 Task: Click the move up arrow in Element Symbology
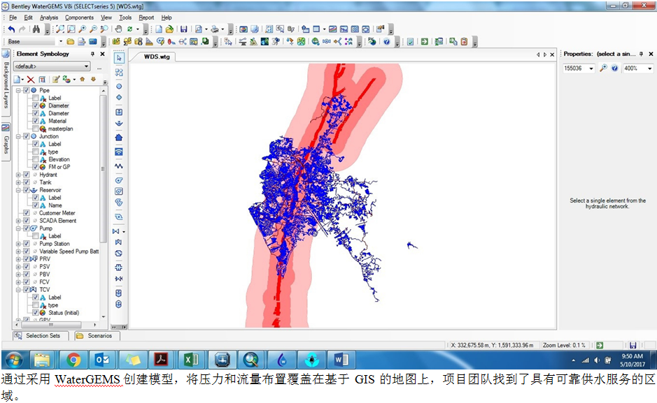pyautogui.click(x=83, y=79)
